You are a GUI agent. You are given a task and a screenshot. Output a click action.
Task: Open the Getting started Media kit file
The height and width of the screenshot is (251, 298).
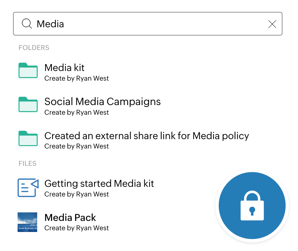[99, 183]
